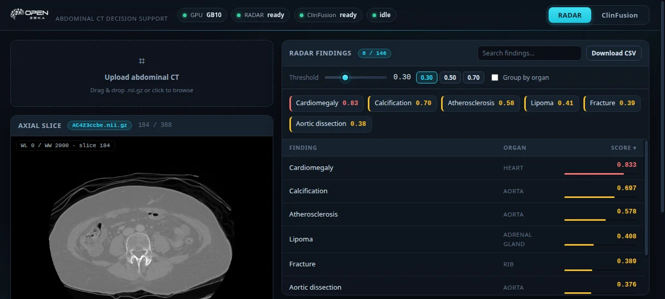Screen dimensions: 665x299
Task: Select the Fracture row in the table
Action: (x=463, y=264)
